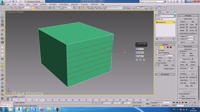The width and height of the screenshot is (200, 112).
Task: Click the Pin Stack icon
Action: 157,39
